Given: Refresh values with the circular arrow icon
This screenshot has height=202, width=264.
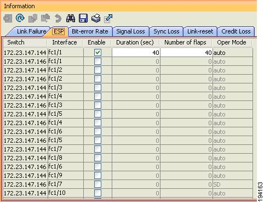Looking at the screenshot, I should [x=20, y=18].
